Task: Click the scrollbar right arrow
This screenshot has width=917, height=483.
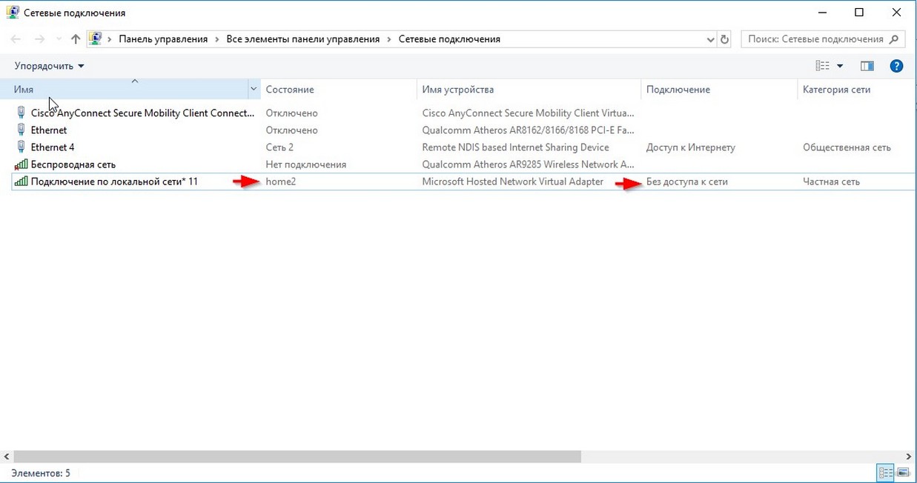Action: click(910, 457)
